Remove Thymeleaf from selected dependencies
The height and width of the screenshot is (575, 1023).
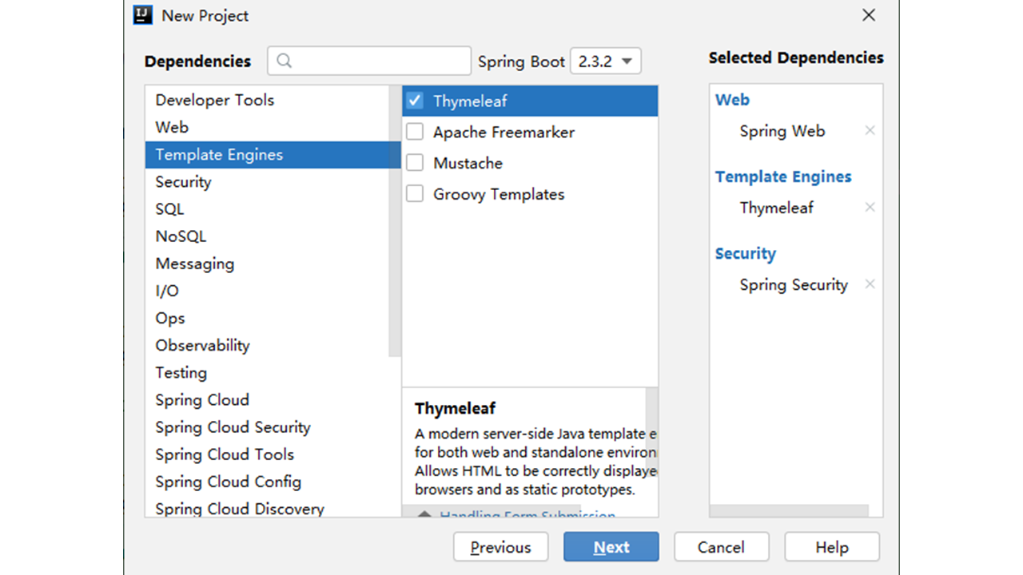point(870,207)
